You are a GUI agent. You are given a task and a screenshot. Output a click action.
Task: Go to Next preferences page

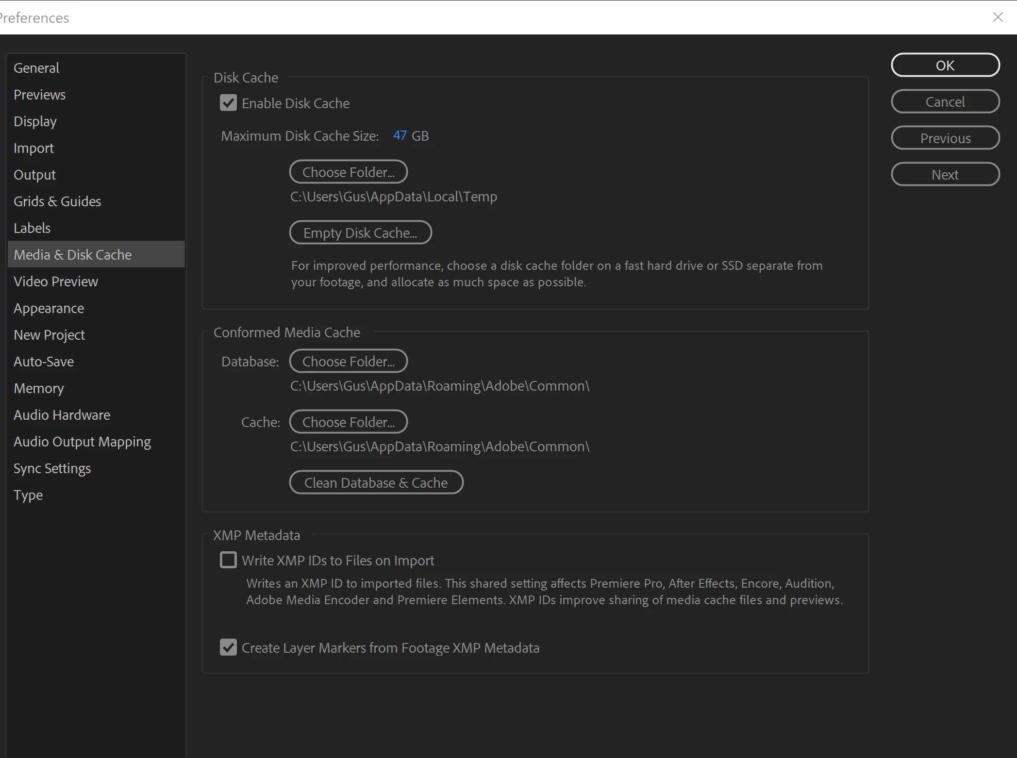[x=945, y=175]
